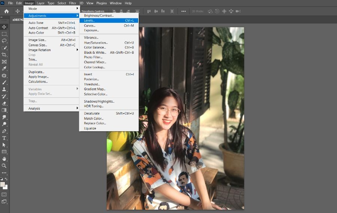Open the Edit Toolbar ellipsis button

tap(4, 173)
